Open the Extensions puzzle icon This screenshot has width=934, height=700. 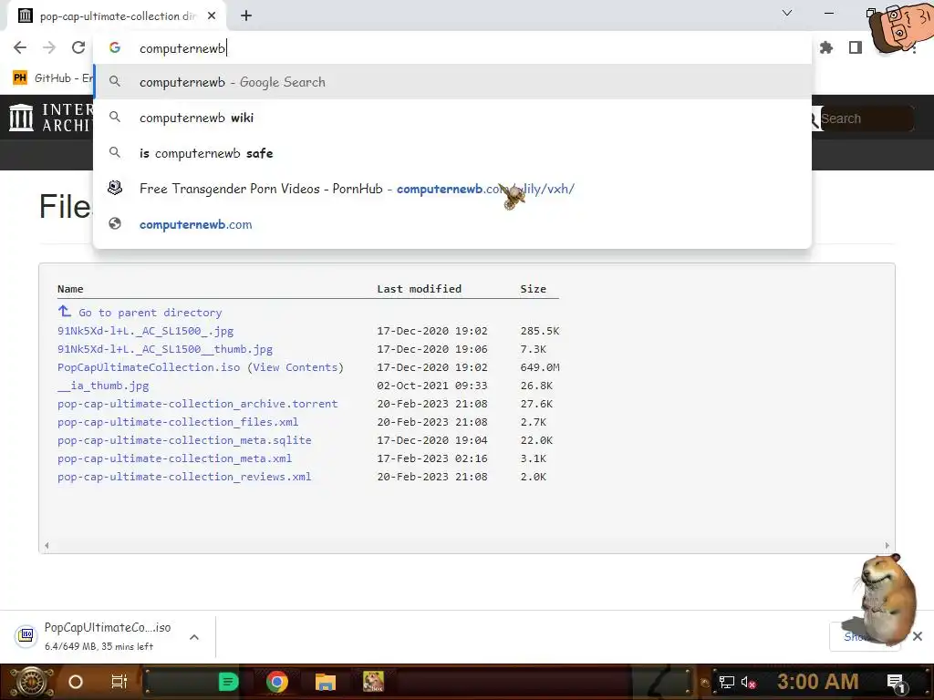pos(826,47)
